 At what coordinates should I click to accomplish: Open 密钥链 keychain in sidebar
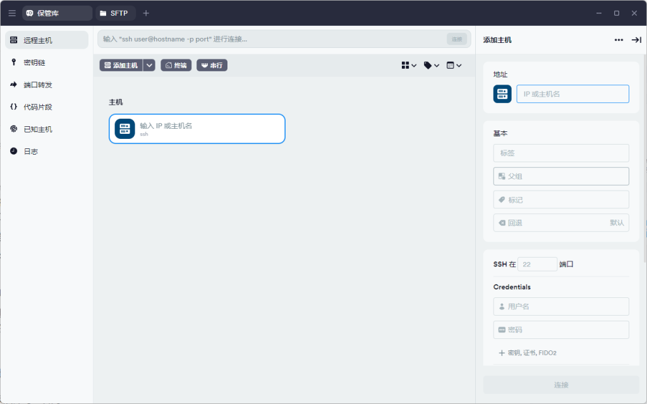click(34, 62)
